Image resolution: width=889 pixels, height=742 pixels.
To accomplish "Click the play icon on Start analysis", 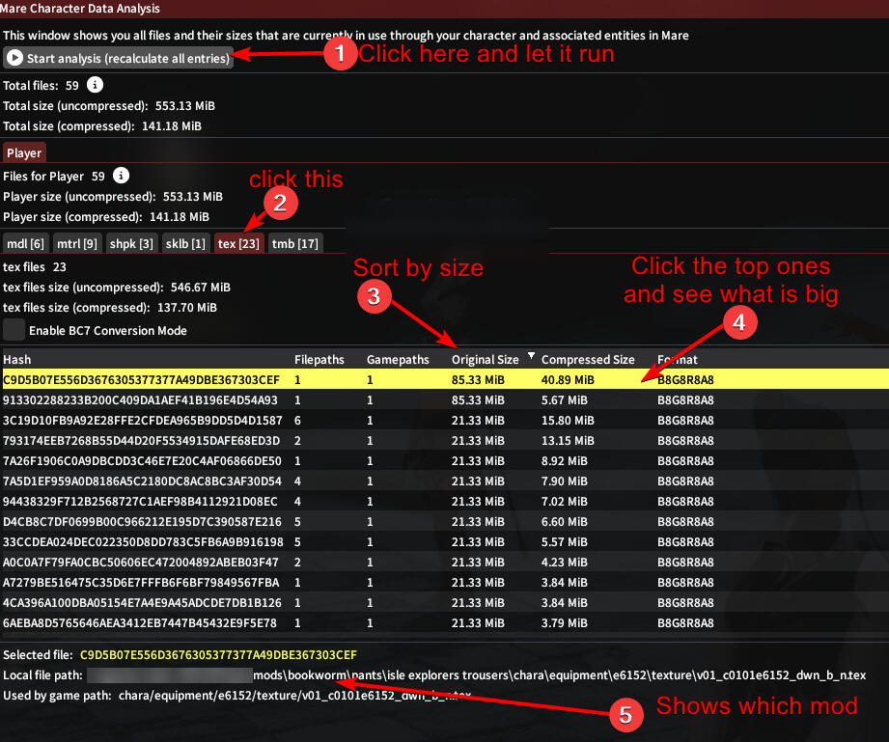I will click(x=14, y=58).
